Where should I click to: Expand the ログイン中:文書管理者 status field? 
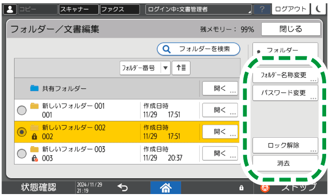(x=198, y=9)
